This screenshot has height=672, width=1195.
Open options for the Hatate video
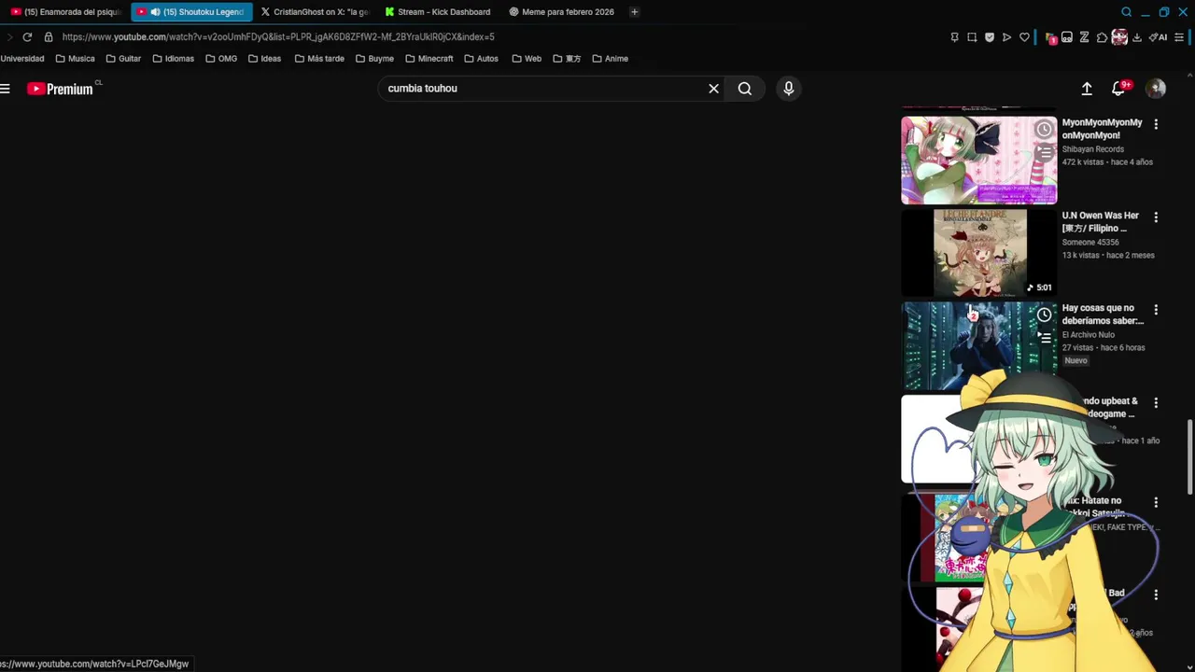click(x=1156, y=502)
